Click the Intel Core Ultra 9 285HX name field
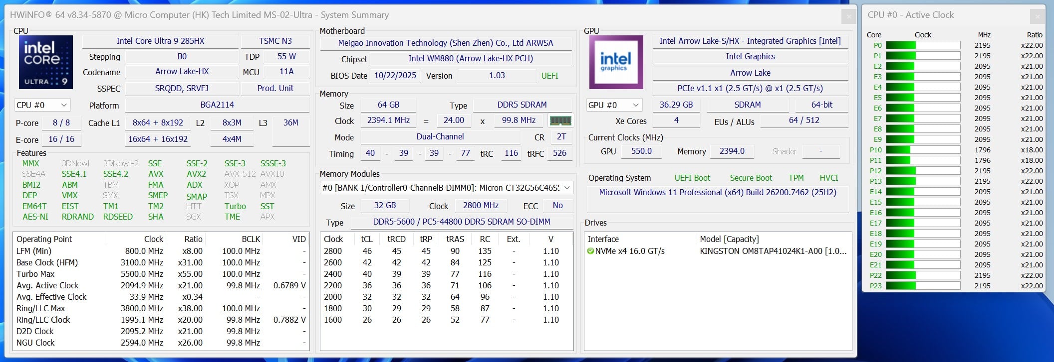 pos(160,41)
